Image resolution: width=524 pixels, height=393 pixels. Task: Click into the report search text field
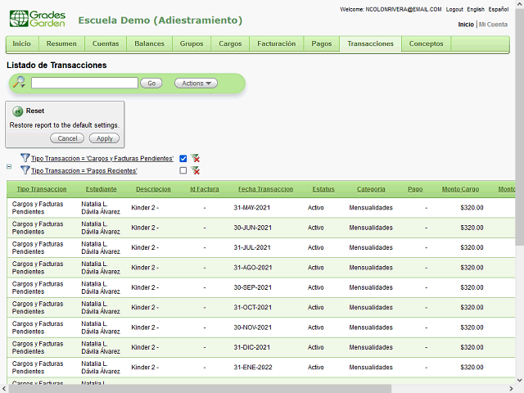[x=84, y=83]
